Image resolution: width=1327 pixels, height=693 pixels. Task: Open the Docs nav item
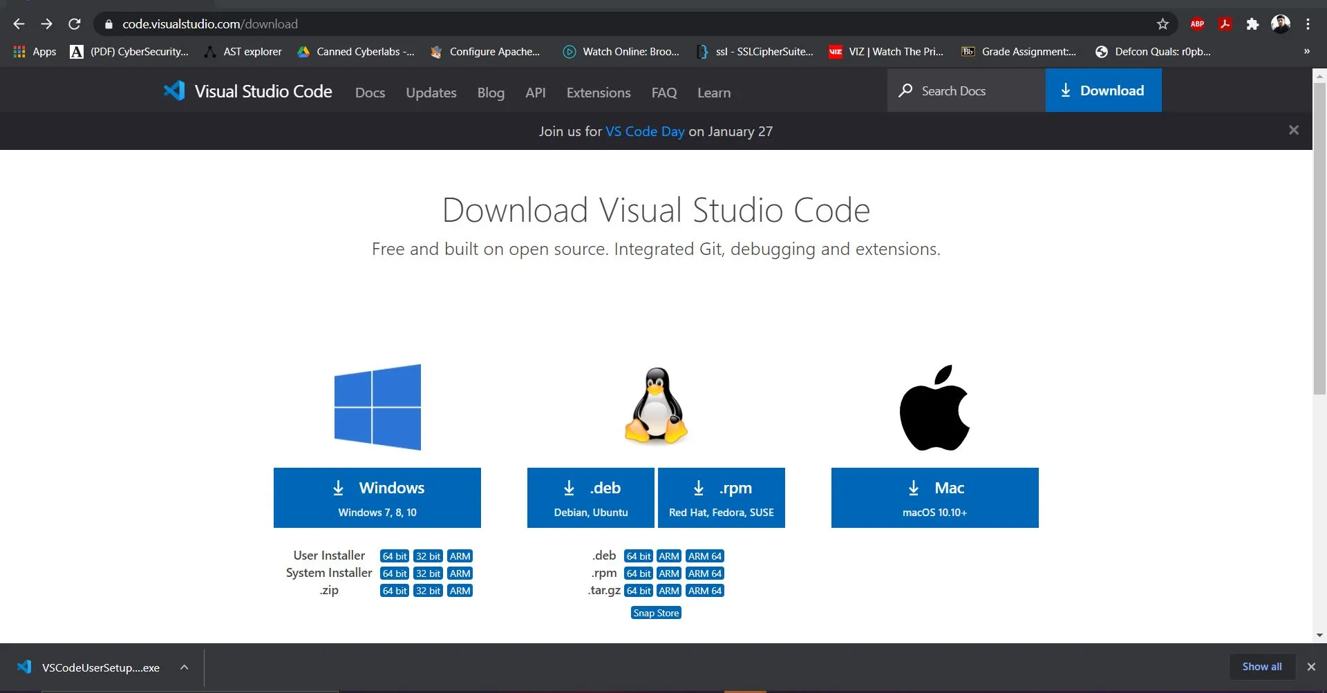coord(370,93)
